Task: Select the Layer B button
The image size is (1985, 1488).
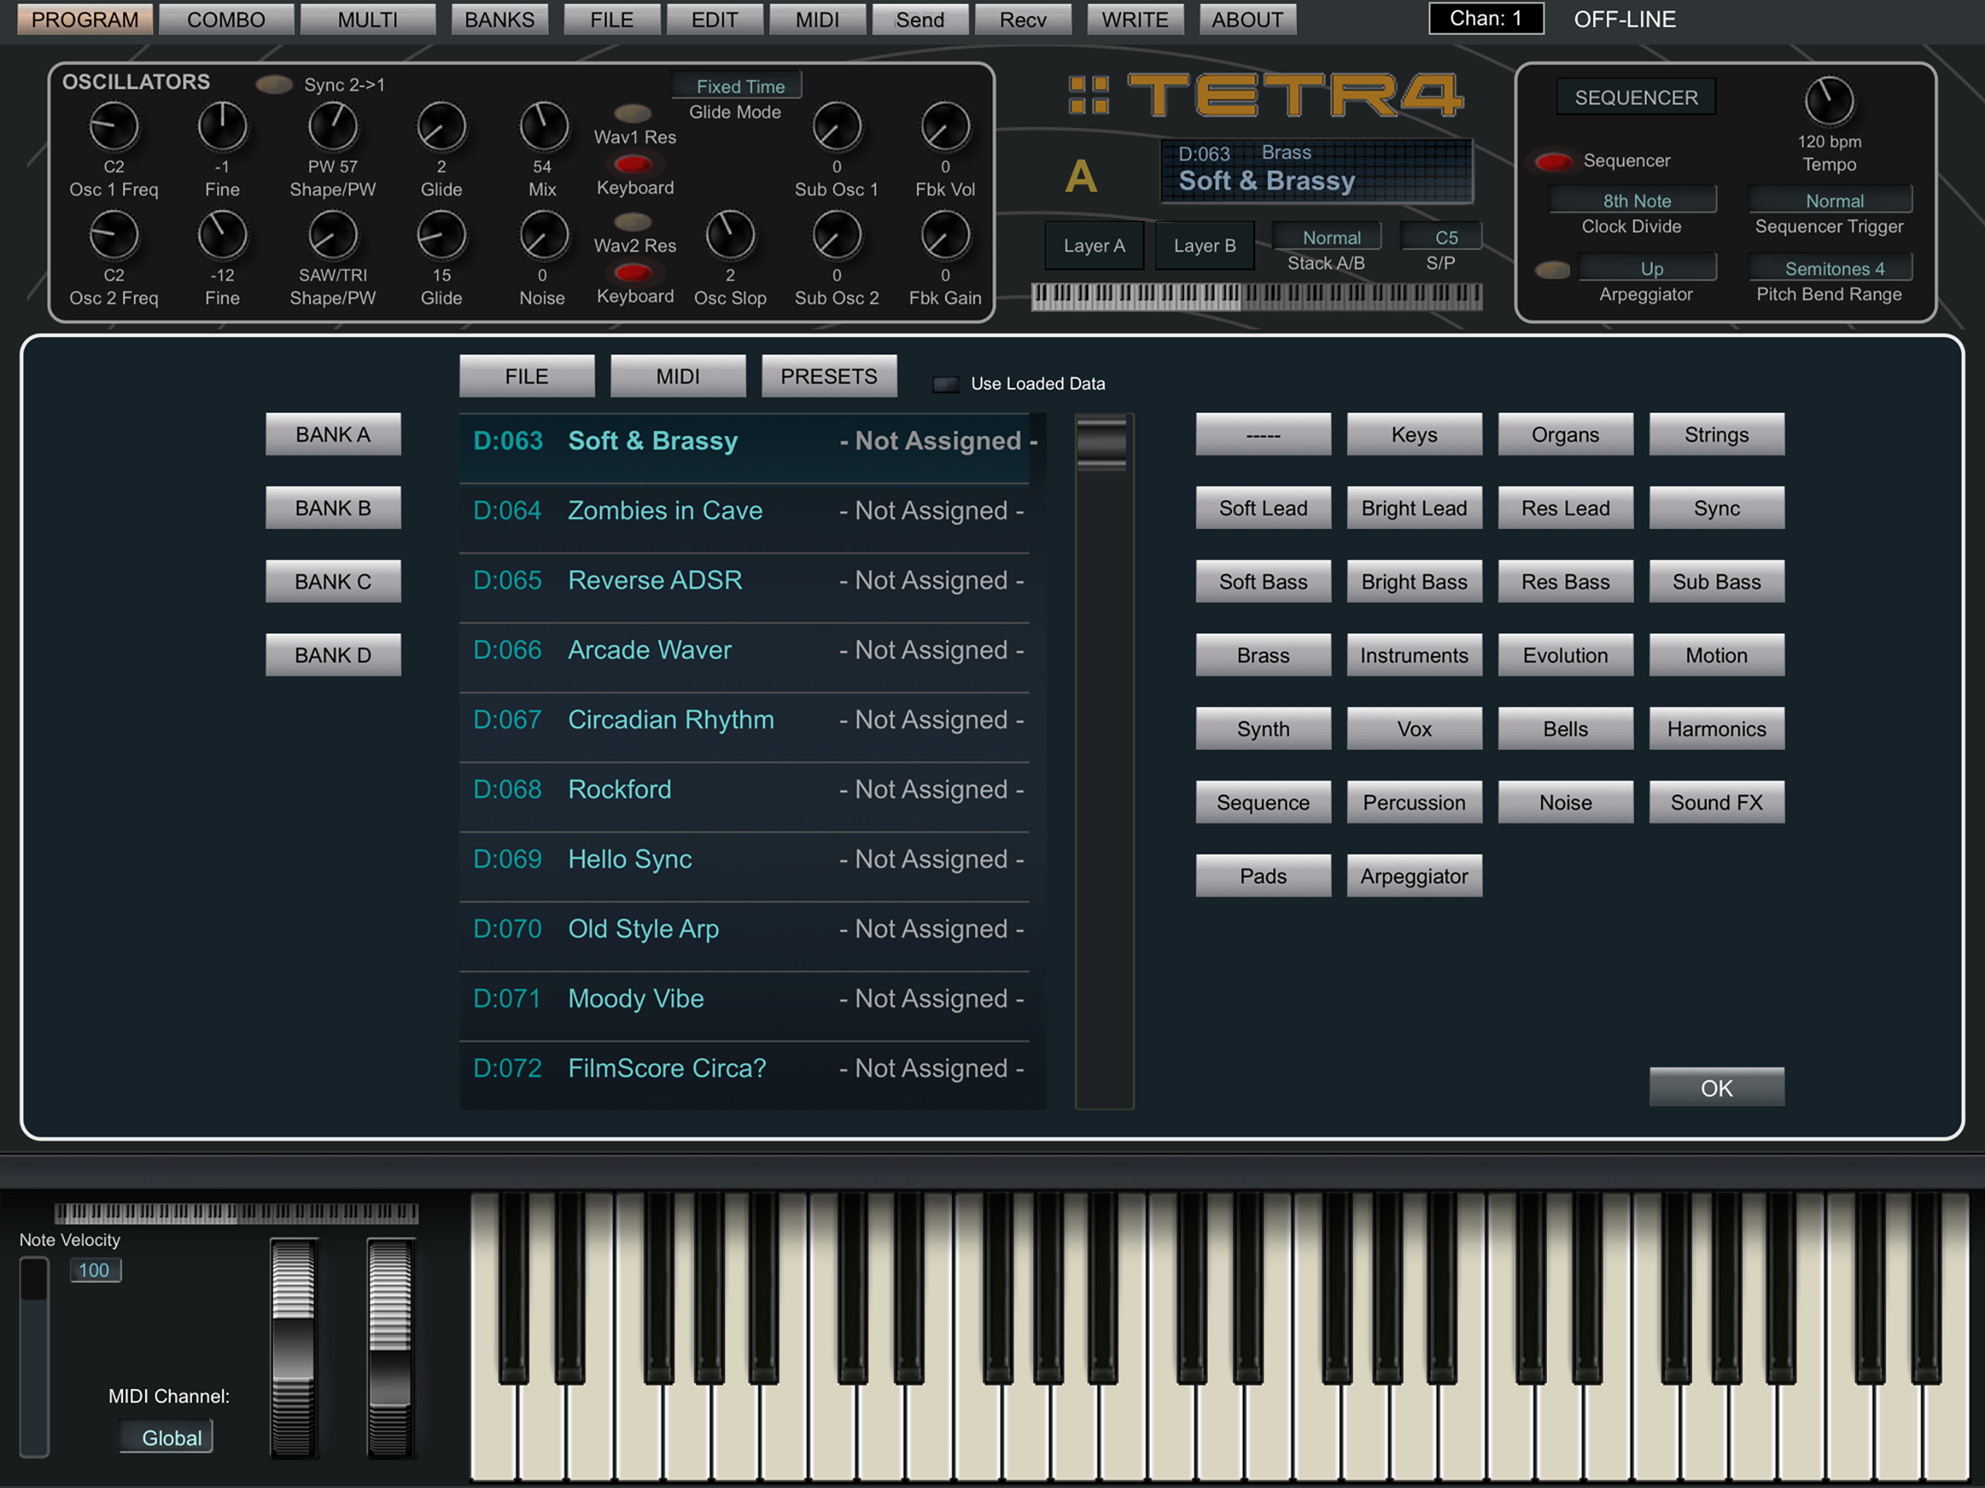Action: tap(1205, 245)
